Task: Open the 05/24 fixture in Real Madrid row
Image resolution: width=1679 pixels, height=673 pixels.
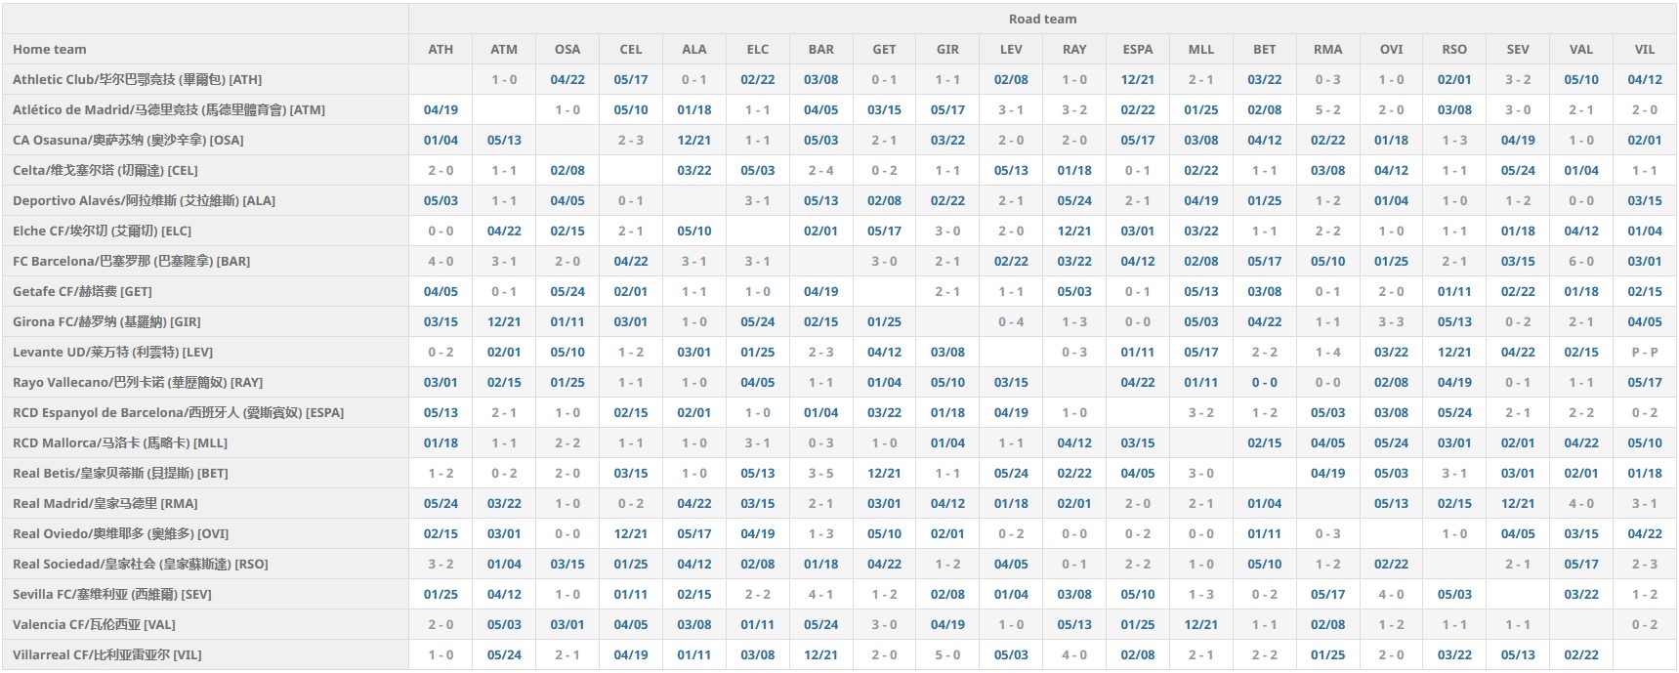Action: 441,504
